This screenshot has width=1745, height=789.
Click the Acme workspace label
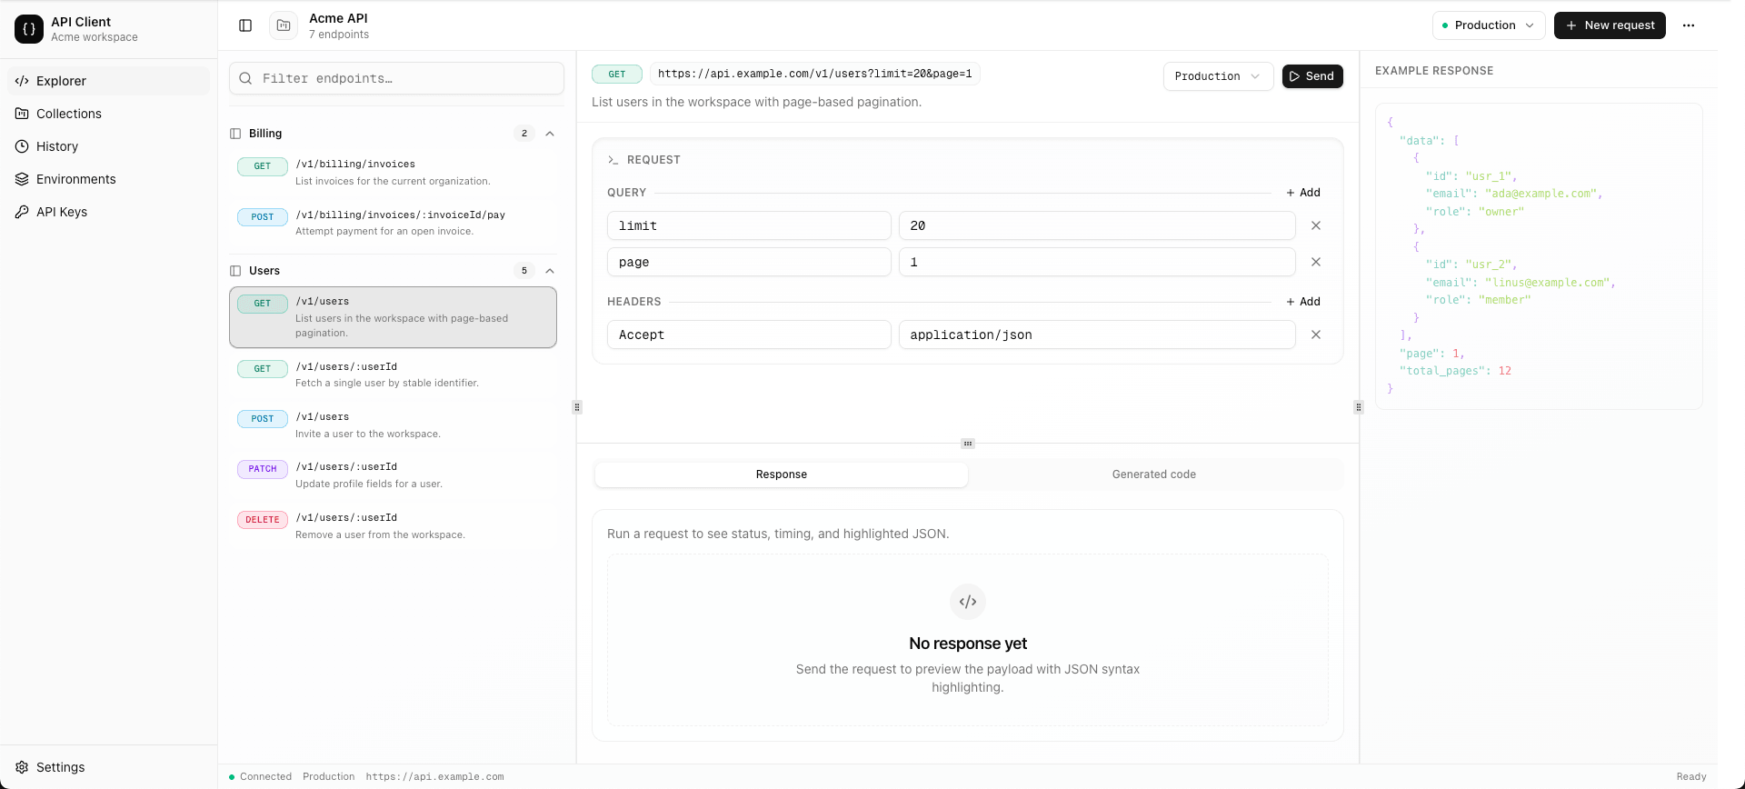pos(95,37)
